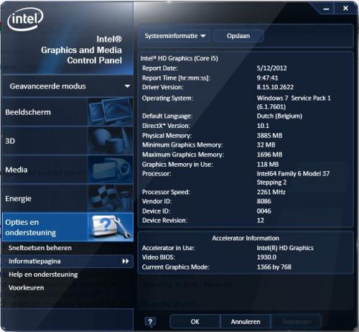Viewport: 359px width, 332px height.
Task: Click the Intel logo
Action: (x=25, y=19)
